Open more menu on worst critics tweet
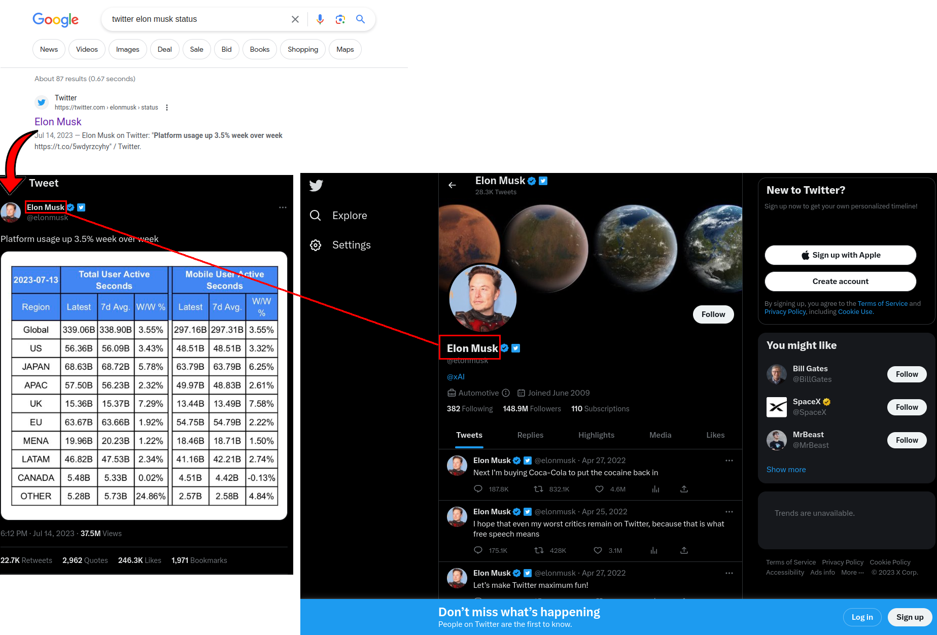This screenshot has height=635, width=937. click(x=729, y=512)
